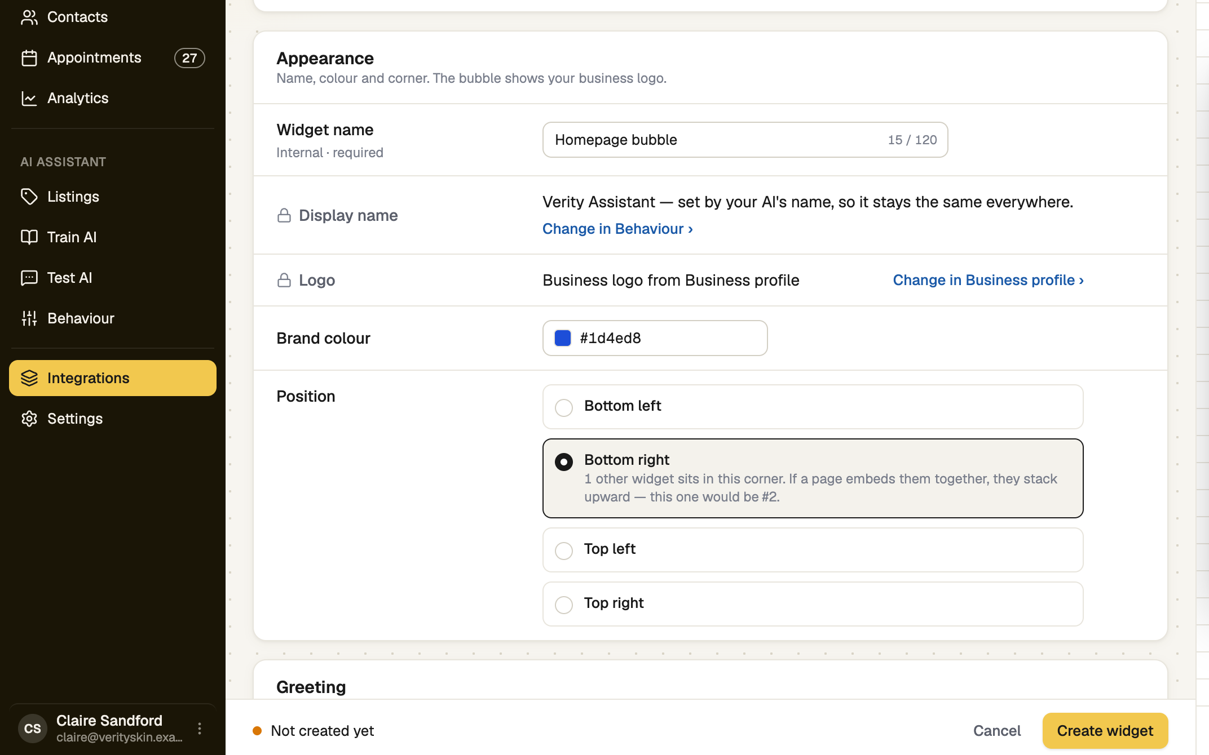This screenshot has height=755, width=1209.
Task: Follow the Change in Business profile link
Action: (x=988, y=280)
